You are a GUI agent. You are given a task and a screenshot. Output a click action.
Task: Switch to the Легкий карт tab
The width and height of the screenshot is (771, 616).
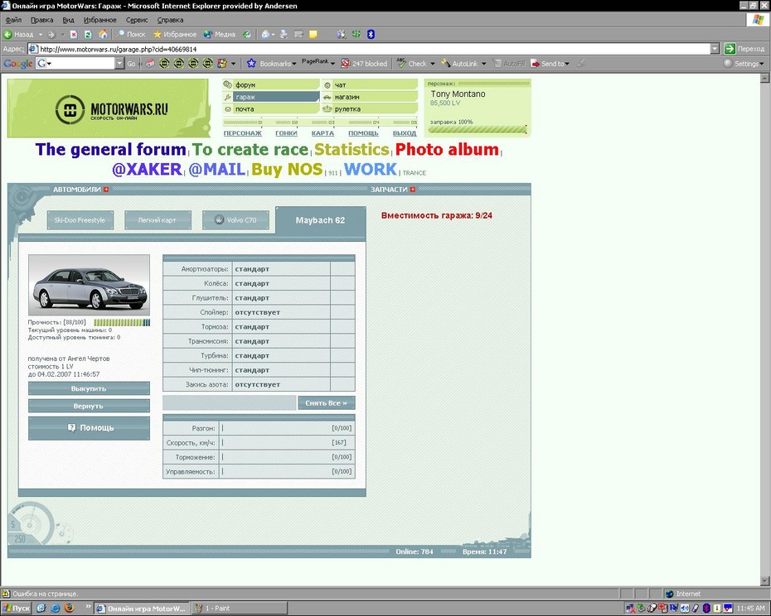tap(158, 220)
